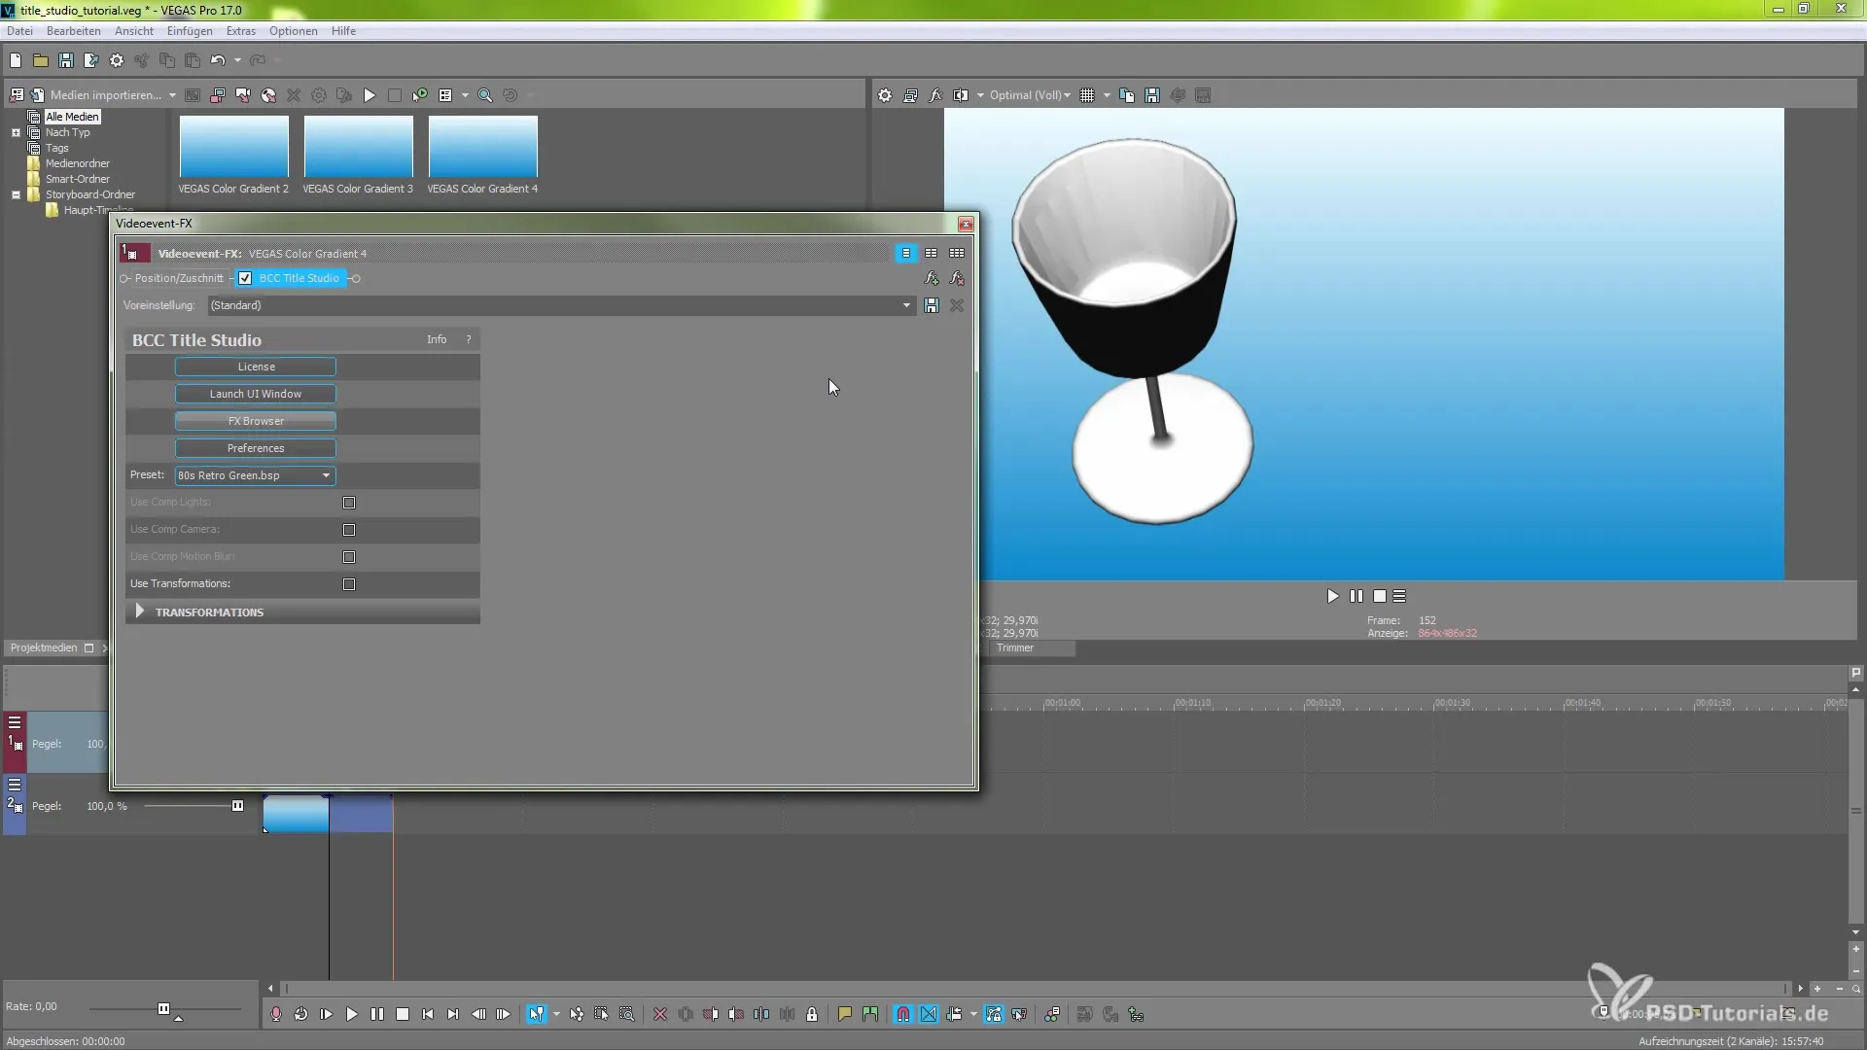Select VEGAS Color Gradient 2 thumbnail

233,147
